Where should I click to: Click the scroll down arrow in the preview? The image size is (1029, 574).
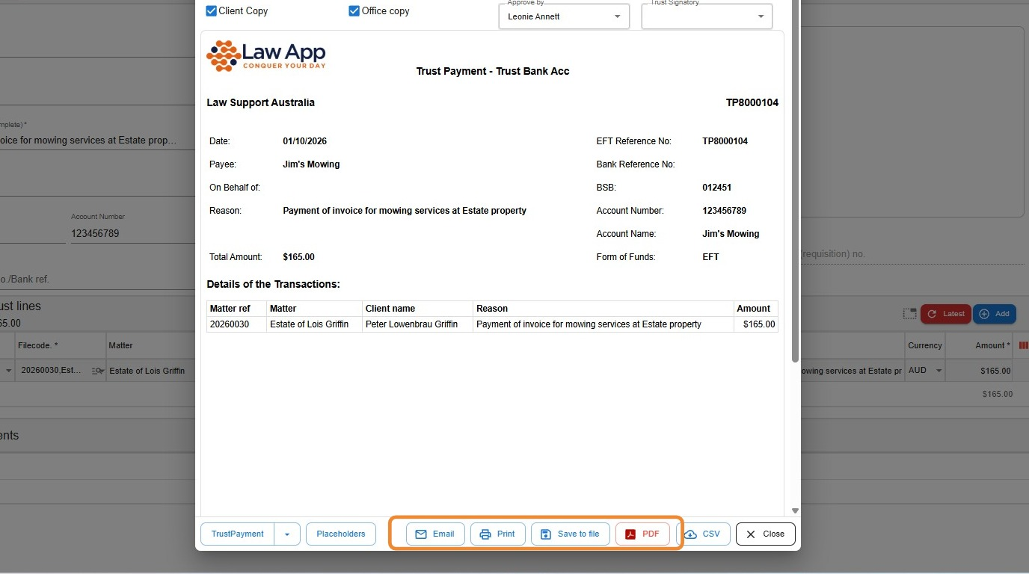click(x=795, y=511)
